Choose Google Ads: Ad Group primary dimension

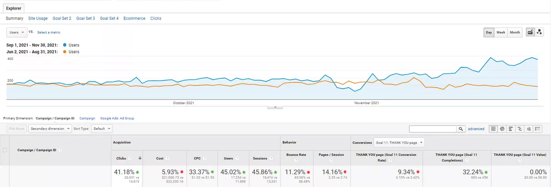pyautogui.click(x=117, y=118)
